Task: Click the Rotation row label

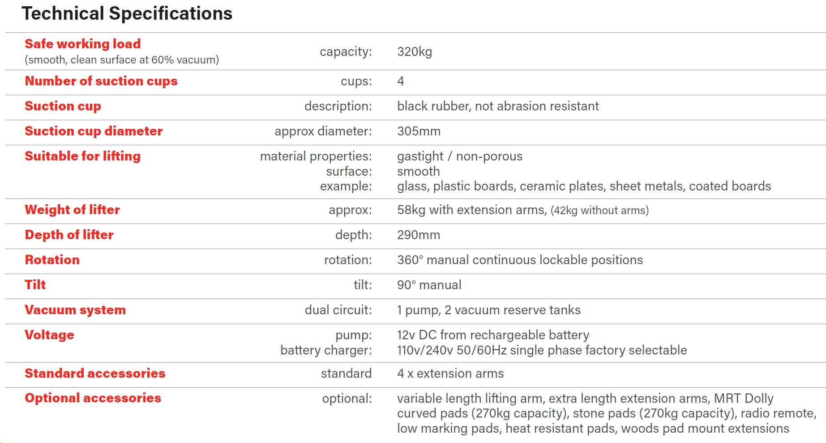Action: (x=52, y=260)
